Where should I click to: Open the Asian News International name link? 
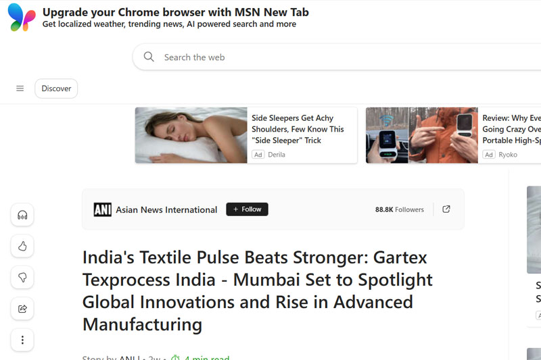pos(166,210)
